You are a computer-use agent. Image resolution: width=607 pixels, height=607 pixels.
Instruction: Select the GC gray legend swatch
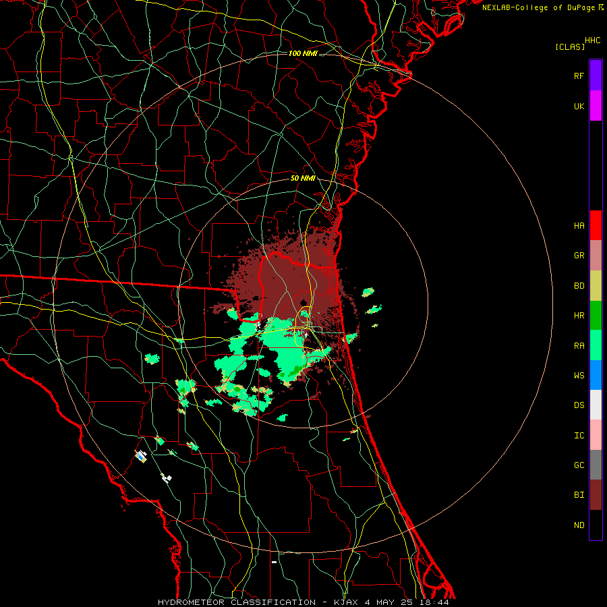(x=596, y=465)
